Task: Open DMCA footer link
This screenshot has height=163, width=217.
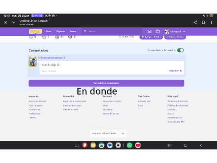Action: pyautogui.click(x=170, y=114)
